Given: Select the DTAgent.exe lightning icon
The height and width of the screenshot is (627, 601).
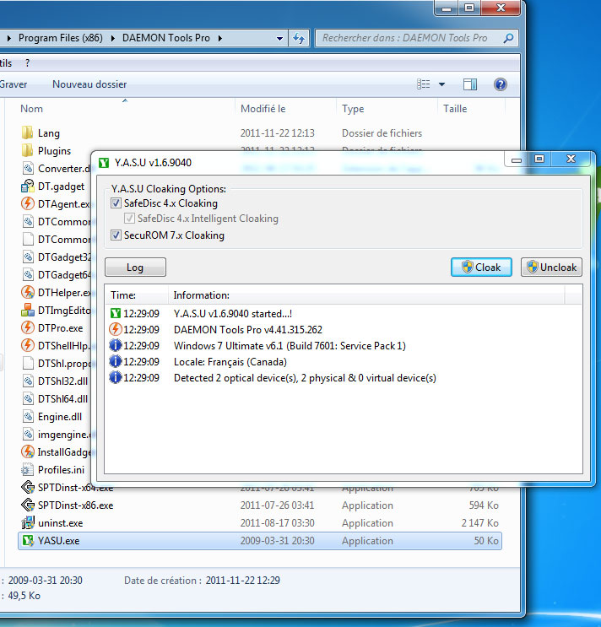Looking at the screenshot, I should 27,203.
